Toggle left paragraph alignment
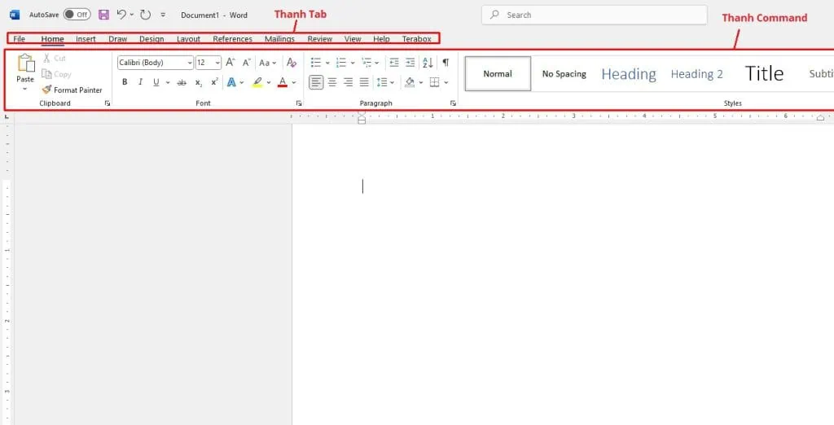The width and height of the screenshot is (834, 425). click(x=316, y=82)
